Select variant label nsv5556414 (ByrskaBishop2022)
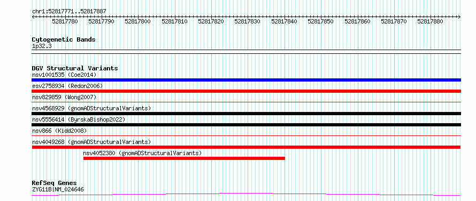The width and height of the screenshot is (476, 201). (x=79, y=119)
